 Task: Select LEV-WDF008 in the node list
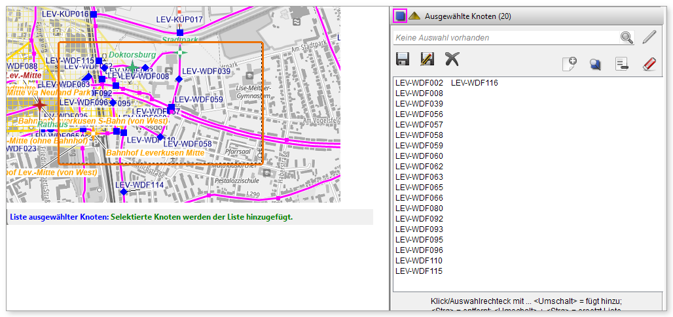click(x=419, y=93)
